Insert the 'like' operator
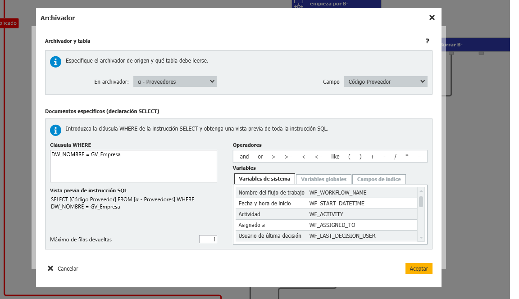The height and width of the screenshot is (299, 519). tap(335, 157)
